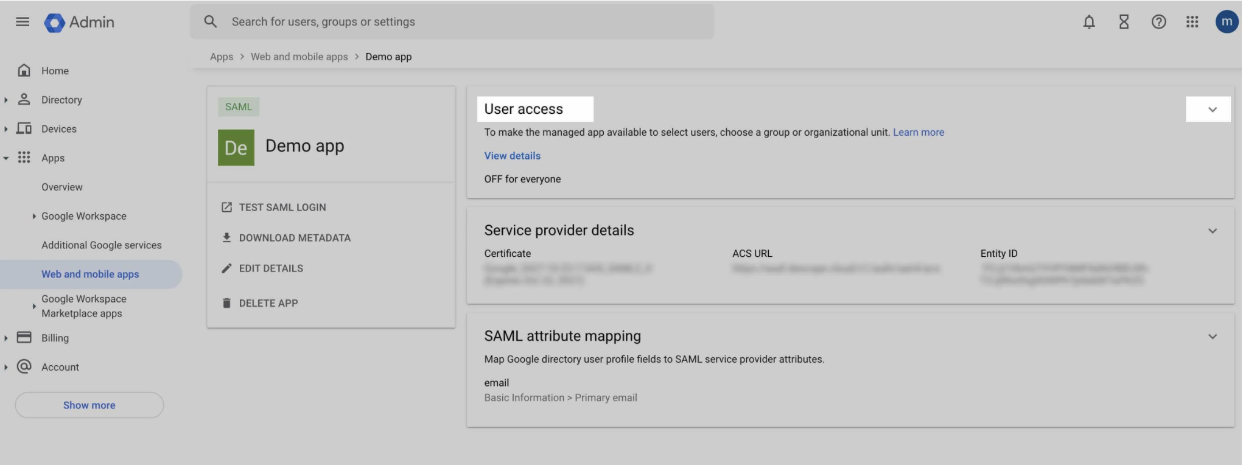
Task: Click the edit details pencil icon
Action: click(x=226, y=268)
